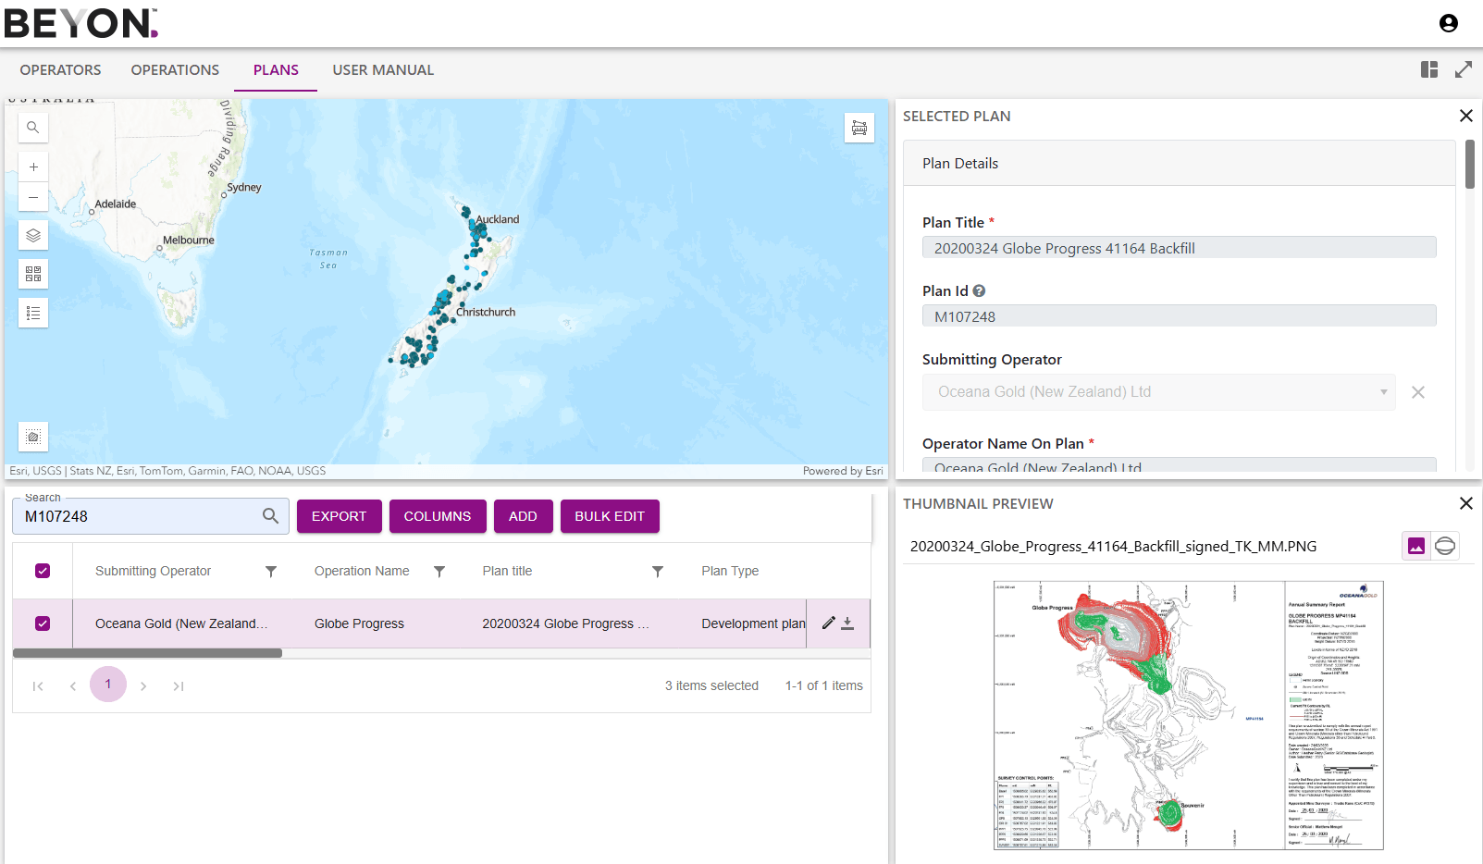The image size is (1483, 864).
Task: Switch to the OPERATORS tab
Action: tap(59, 69)
